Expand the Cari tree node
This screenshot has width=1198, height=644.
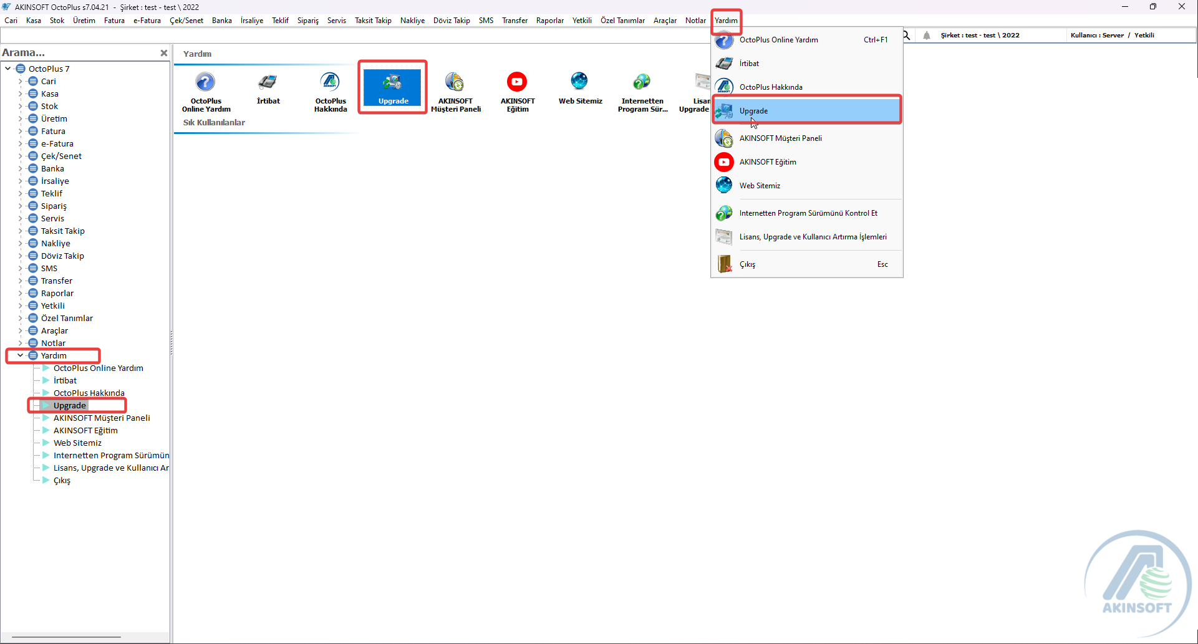click(20, 81)
